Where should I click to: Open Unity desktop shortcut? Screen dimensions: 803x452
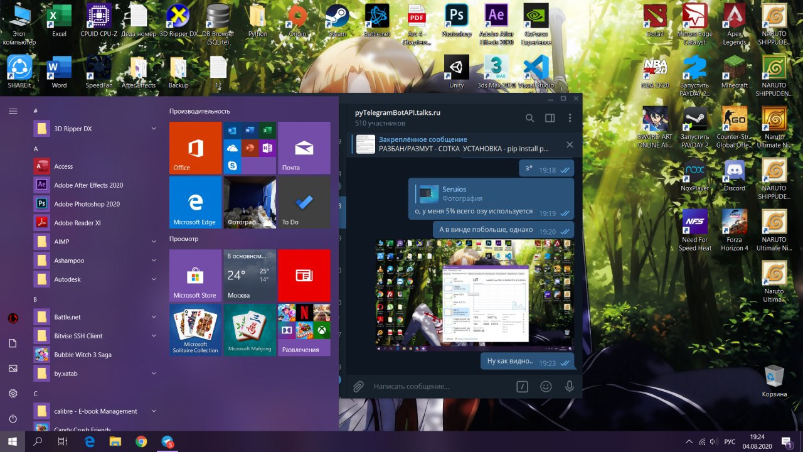(x=457, y=72)
